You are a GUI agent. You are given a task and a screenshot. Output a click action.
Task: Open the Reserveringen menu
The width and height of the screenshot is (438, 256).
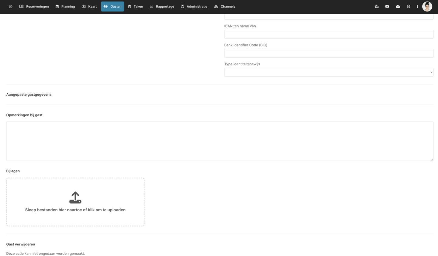[34, 6]
